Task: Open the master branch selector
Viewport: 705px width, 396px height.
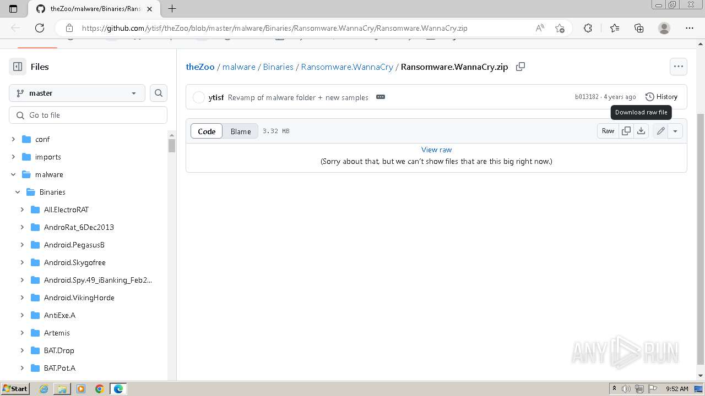Action: (x=77, y=93)
